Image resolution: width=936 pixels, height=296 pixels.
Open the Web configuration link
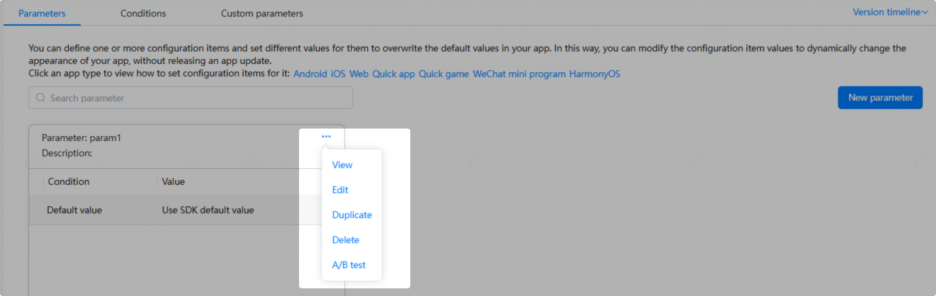point(359,74)
